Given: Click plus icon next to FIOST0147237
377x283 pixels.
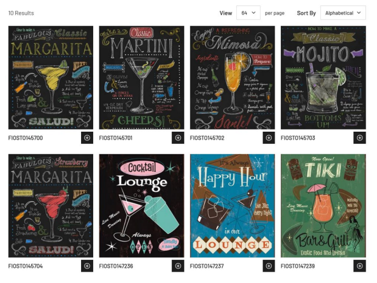Looking at the screenshot, I should pos(269,266).
